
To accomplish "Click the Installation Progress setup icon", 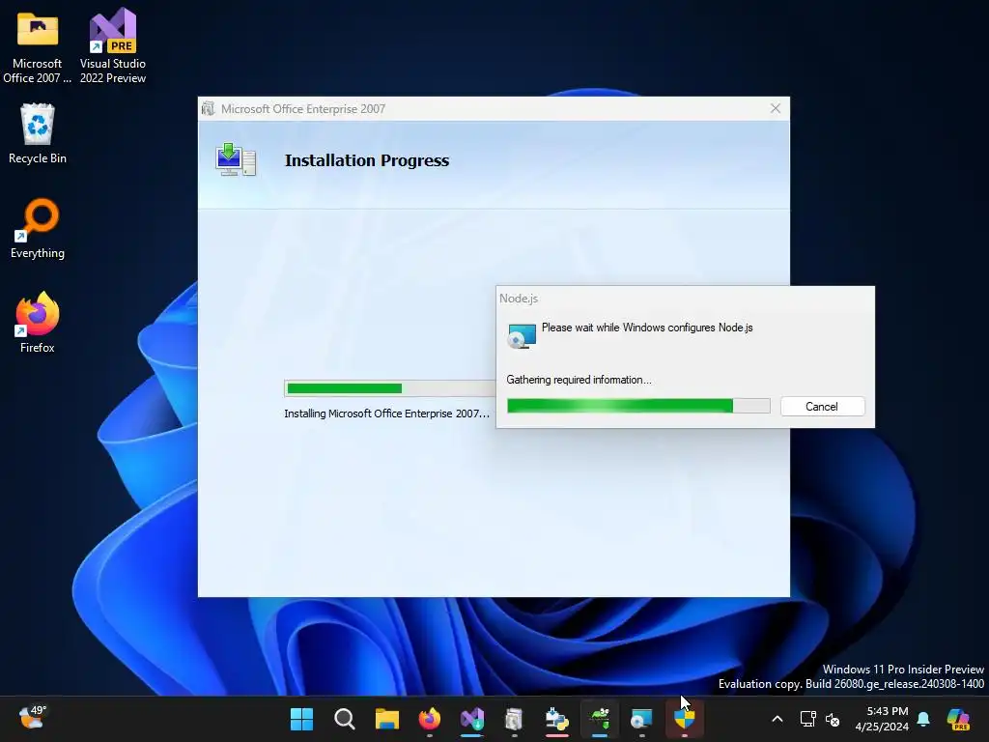I will pos(236,159).
